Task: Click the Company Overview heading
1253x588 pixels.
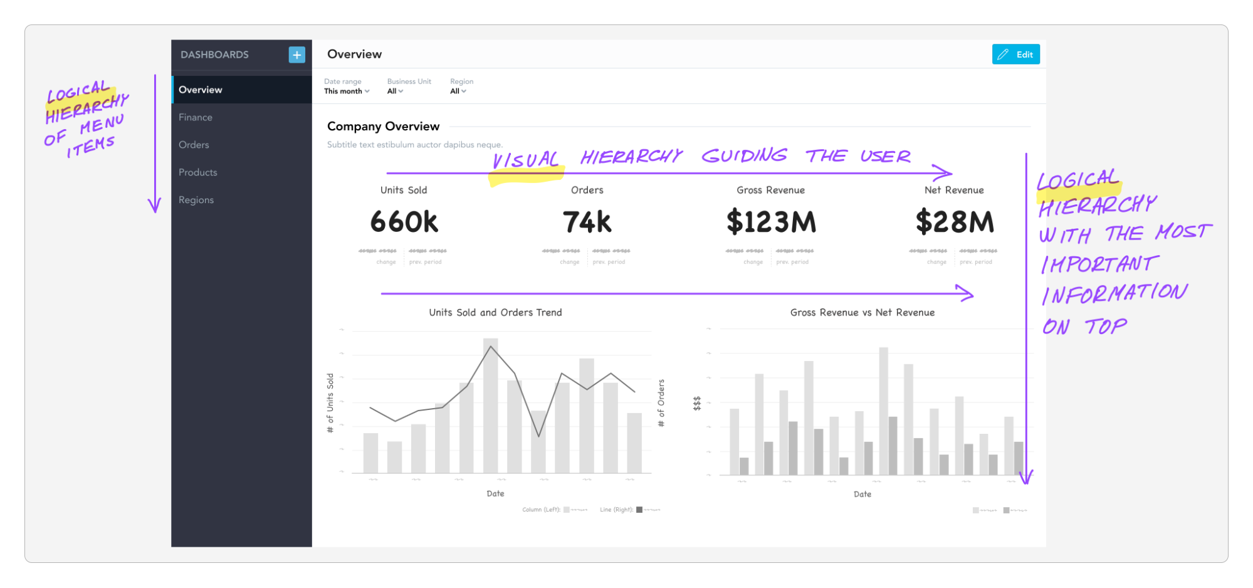Action: pos(383,126)
